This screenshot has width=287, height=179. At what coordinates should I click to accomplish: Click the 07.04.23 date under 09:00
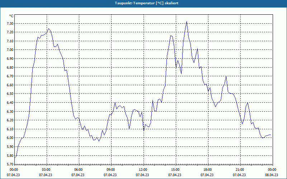[110, 175]
